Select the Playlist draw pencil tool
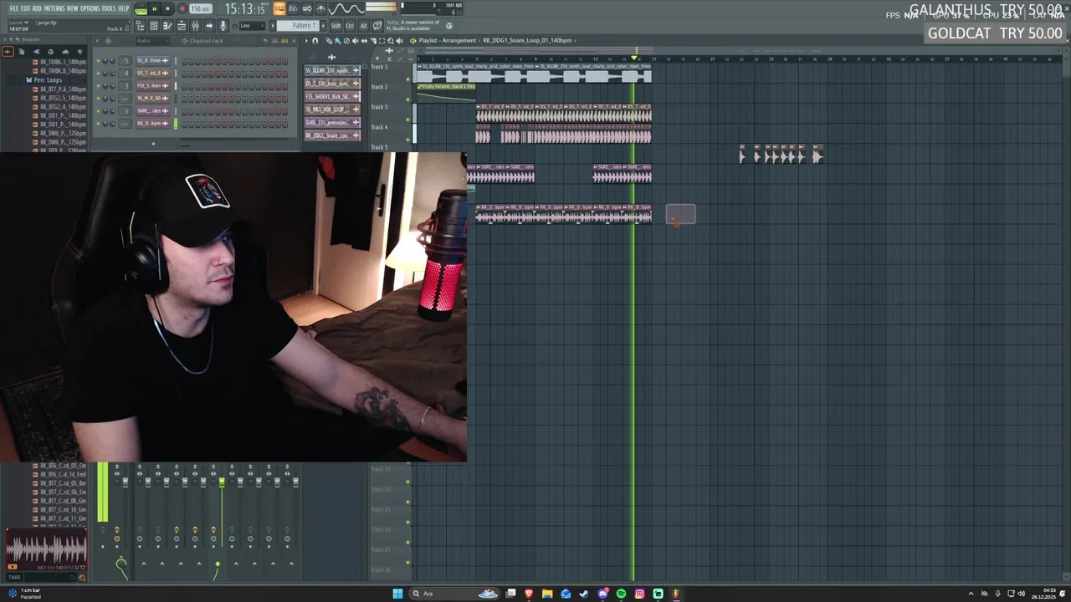1071x602 pixels. [x=330, y=41]
